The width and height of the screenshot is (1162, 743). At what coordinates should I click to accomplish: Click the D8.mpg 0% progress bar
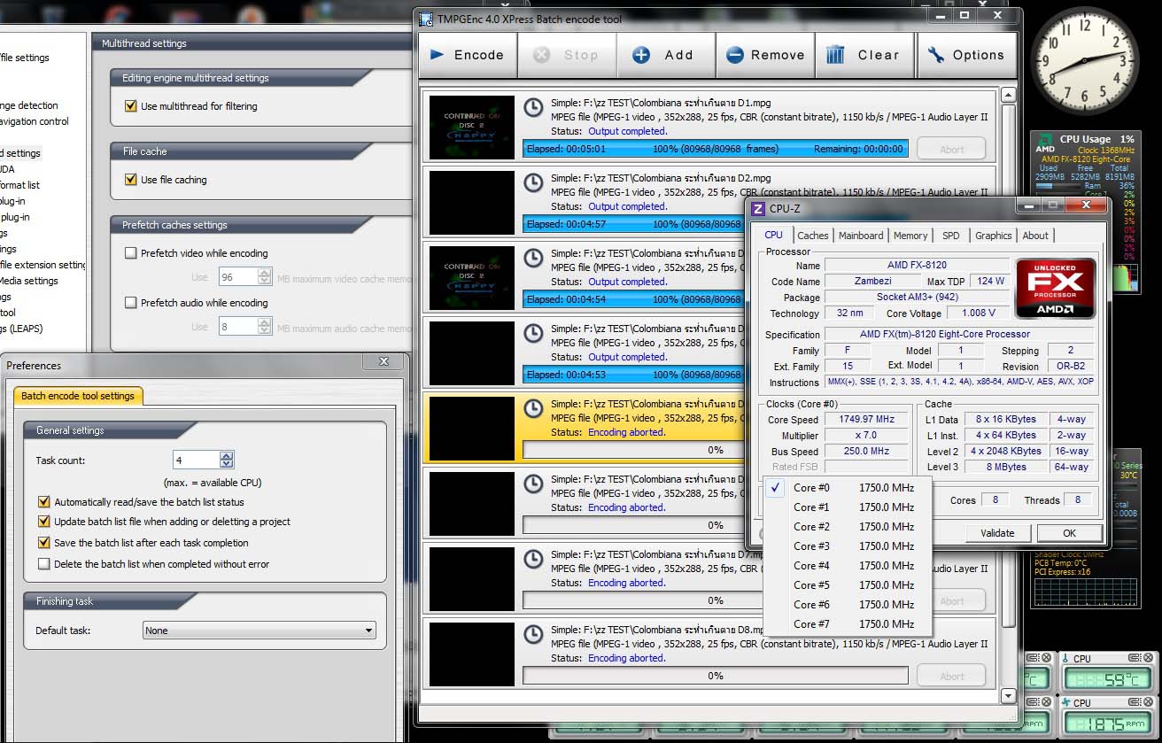click(716, 676)
